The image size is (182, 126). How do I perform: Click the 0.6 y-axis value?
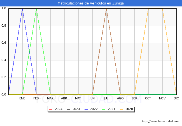[x=4, y=43]
